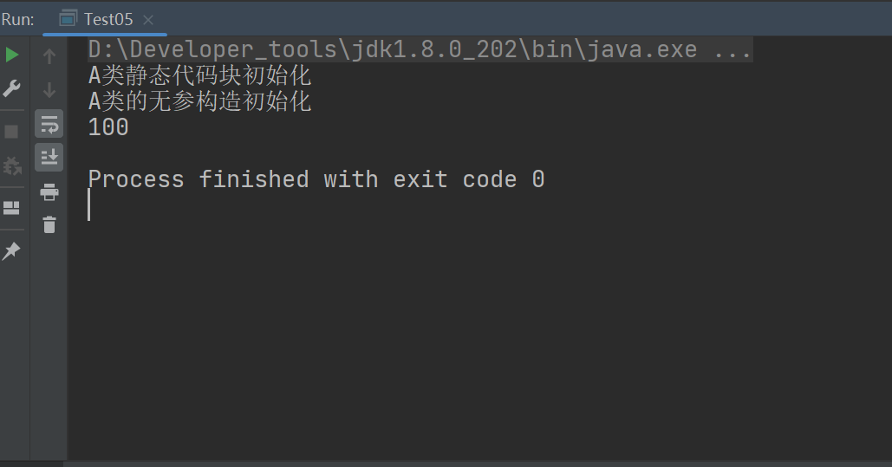The height and width of the screenshot is (467, 892).
Task: Close the Test05 run tab
Action: click(148, 19)
